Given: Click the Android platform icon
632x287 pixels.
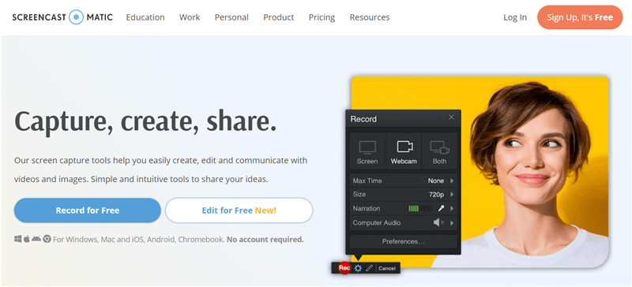Looking at the screenshot, I should point(36,239).
